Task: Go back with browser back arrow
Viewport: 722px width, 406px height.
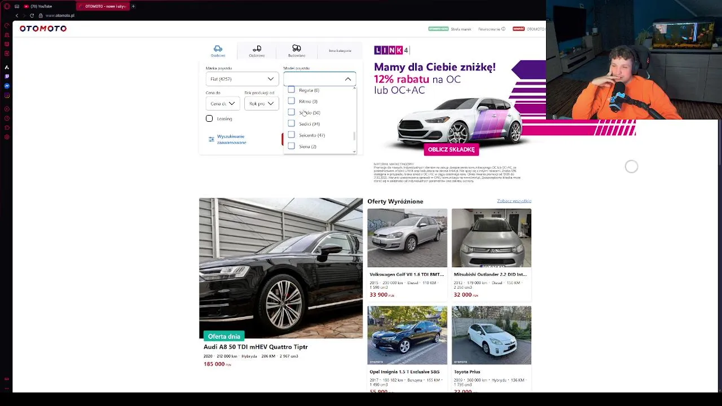Action: coord(17,15)
